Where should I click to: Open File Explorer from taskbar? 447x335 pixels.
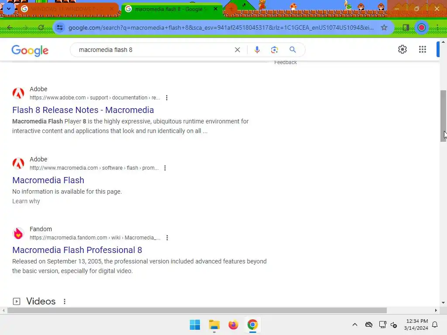tap(214, 325)
